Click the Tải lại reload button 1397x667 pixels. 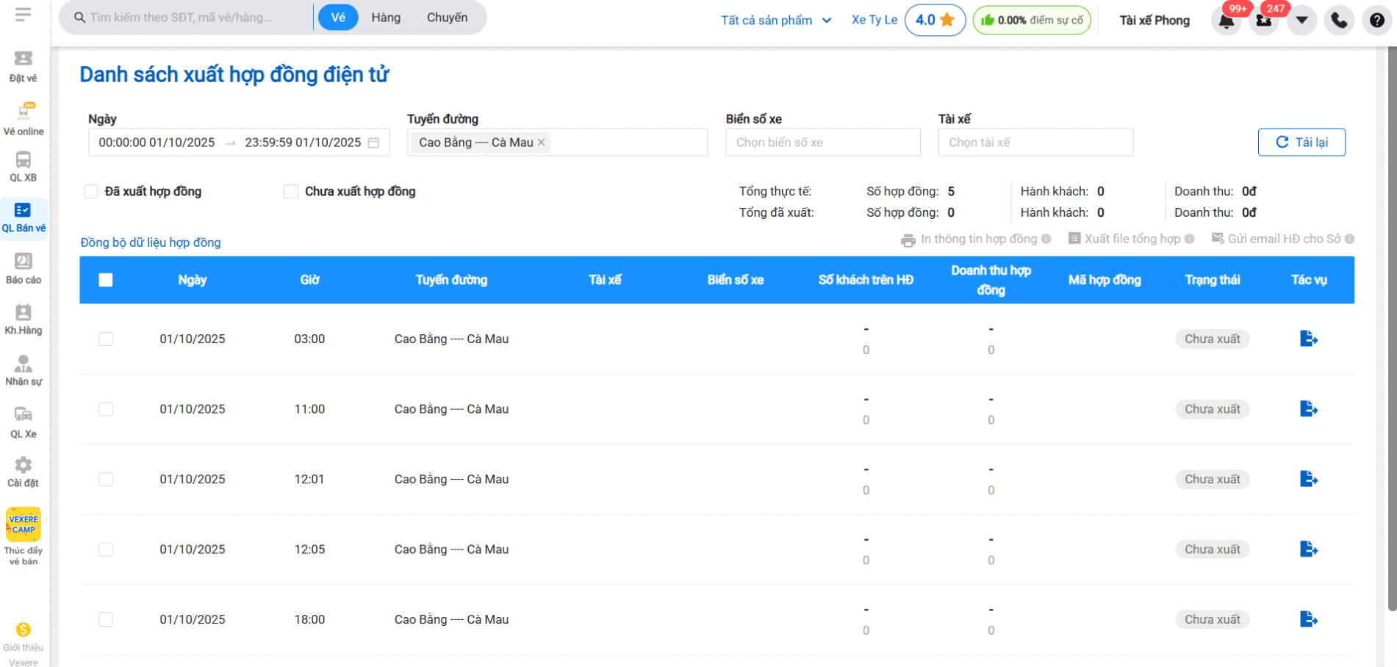click(x=1301, y=143)
